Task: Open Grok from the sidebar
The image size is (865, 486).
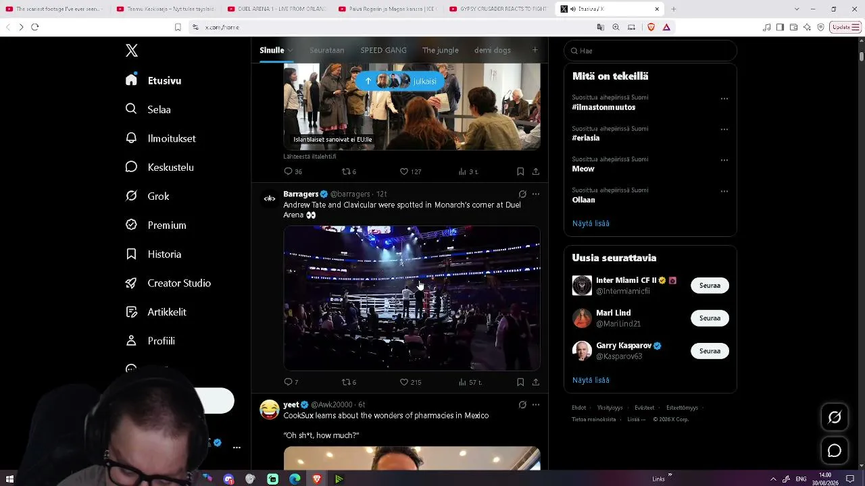Action: [147, 196]
